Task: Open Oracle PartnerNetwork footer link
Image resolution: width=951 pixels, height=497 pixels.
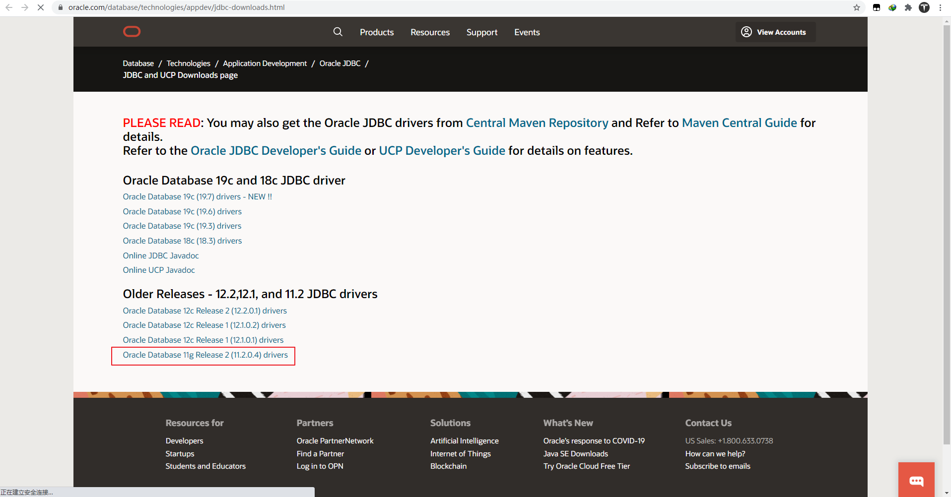Action: pos(335,441)
